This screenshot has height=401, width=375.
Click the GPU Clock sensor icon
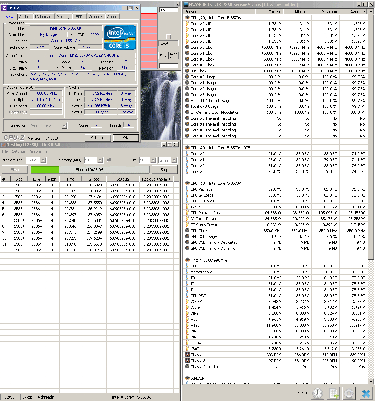(187, 231)
